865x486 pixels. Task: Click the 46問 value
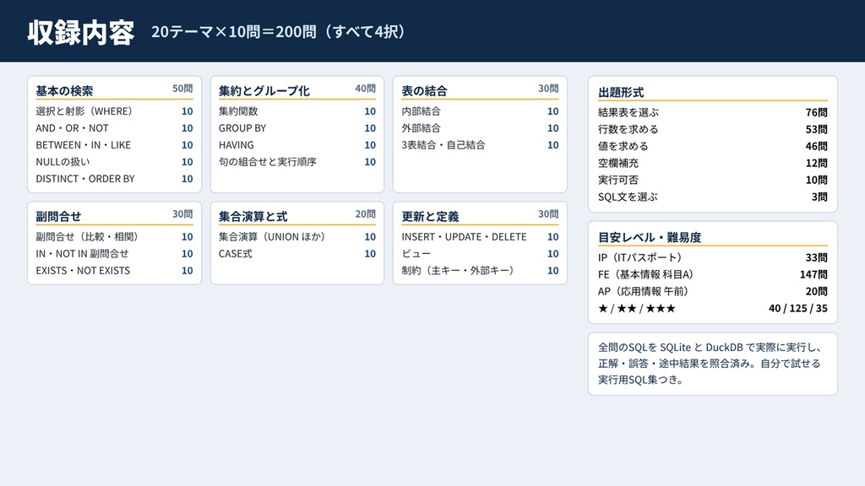tap(817, 146)
